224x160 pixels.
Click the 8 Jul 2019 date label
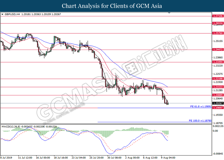coord(7,158)
